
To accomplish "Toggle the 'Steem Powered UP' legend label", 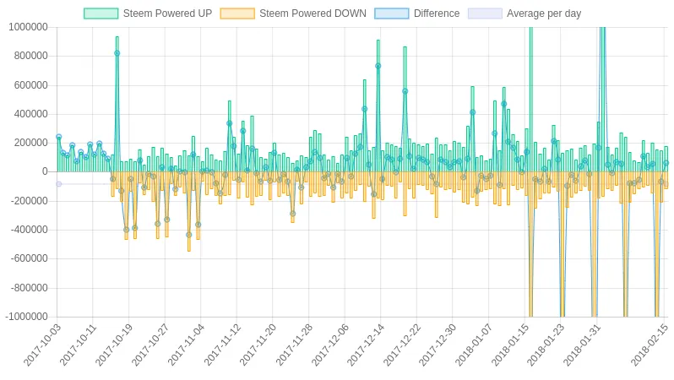I will [x=167, y=14].
